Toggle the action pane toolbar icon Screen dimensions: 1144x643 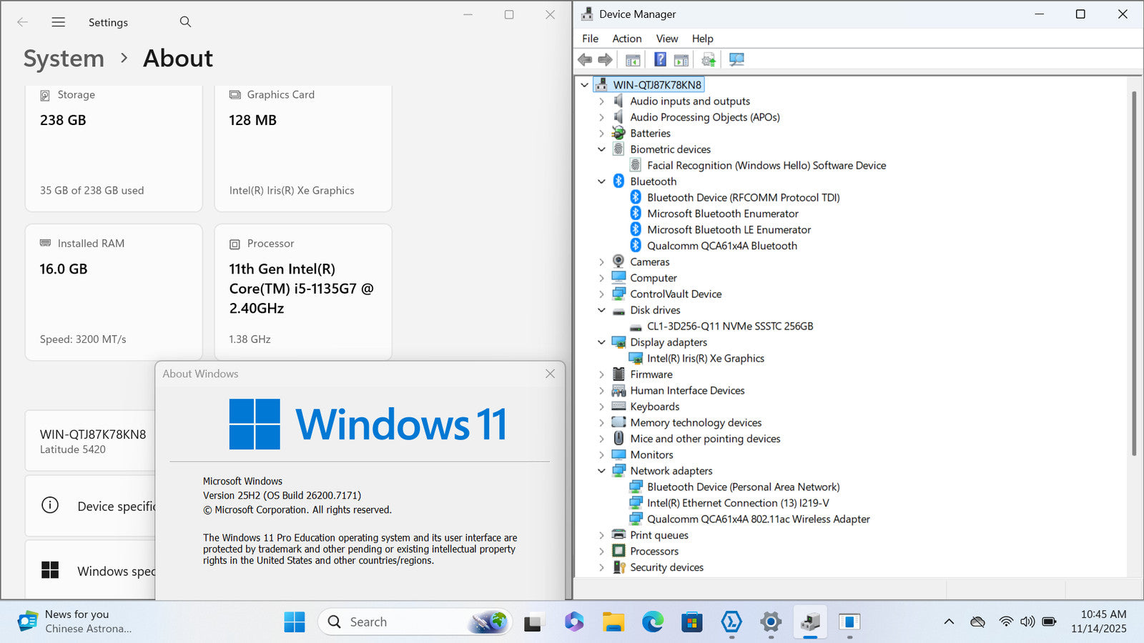pos(681,60)
